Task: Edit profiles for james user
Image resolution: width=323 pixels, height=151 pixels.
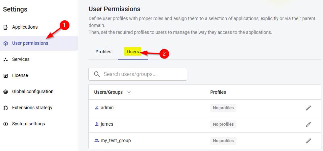Action: point(308,124)
